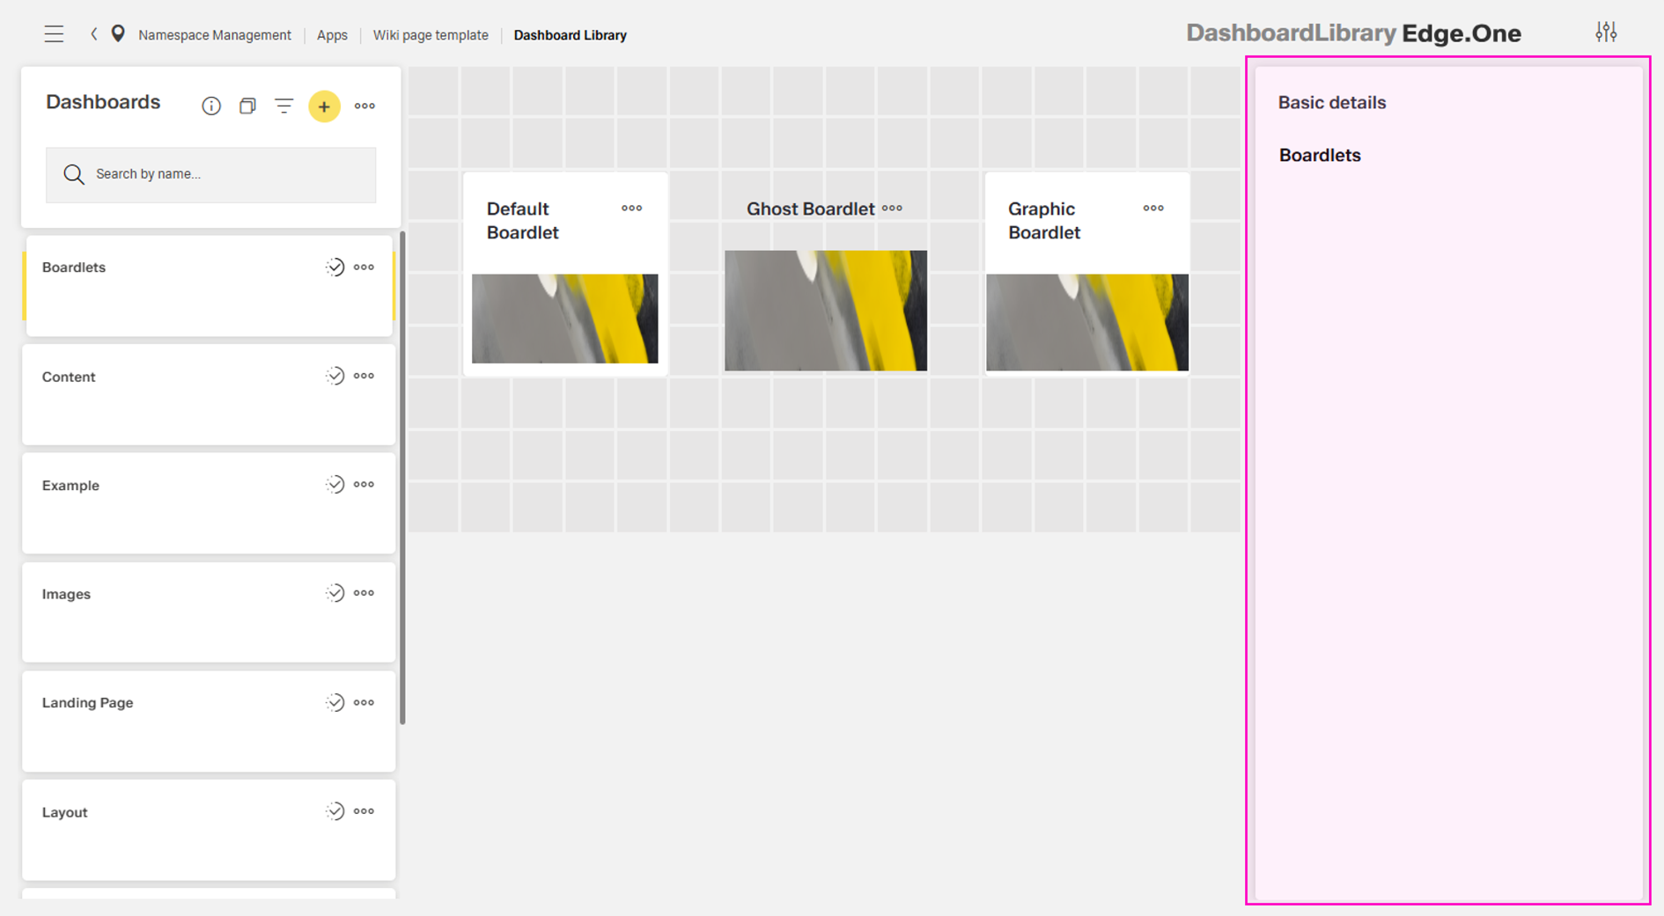Screen dimensions: 1664x916
Task: Open more options for Default Boardlet
Action: click(x=631, y=209)
